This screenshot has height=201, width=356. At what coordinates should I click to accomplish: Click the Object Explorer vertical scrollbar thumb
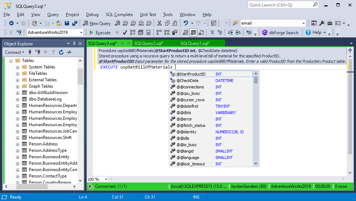pyautogui.click(x=80, y=76)
